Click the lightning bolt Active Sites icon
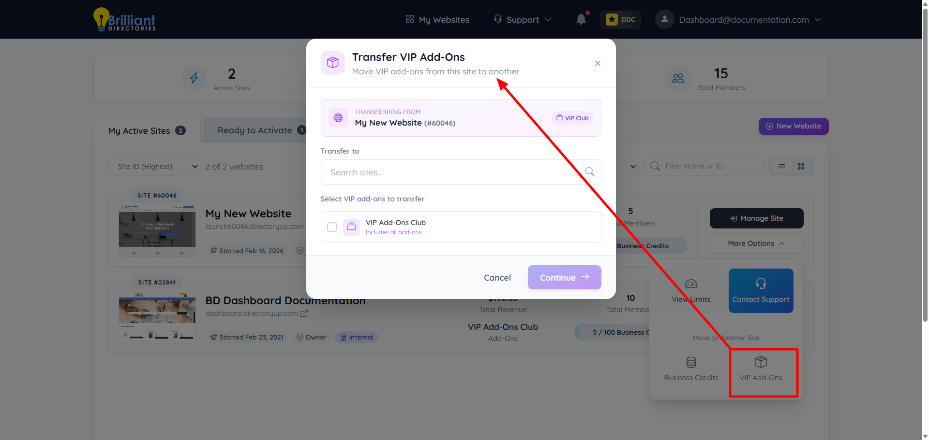The image size is (929, 440). tap(194, 78)
